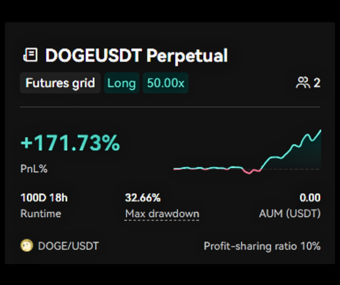This screenshot has width=340, height=285.
Task: Click the +171.73% PnL figure
Action: click(x=70, y=144)
